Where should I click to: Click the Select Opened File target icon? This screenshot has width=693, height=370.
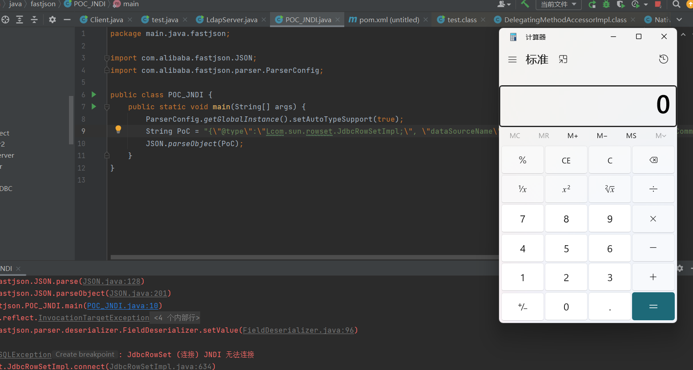point(5,20)
